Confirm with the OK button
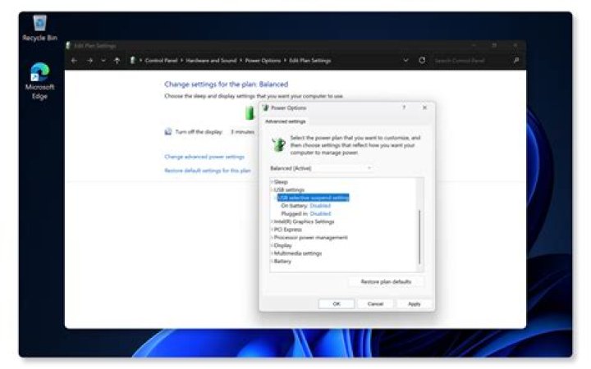Image resolution: width=591 pixels, height=369 pixels. pyautogui.click(x=337, y=304)
